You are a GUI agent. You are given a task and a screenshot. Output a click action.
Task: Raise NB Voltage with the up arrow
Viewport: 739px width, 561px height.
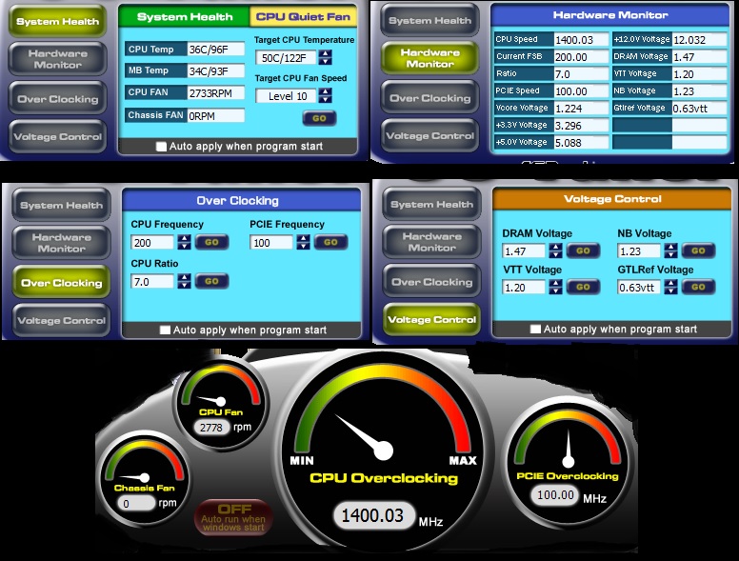coord(670,247)
